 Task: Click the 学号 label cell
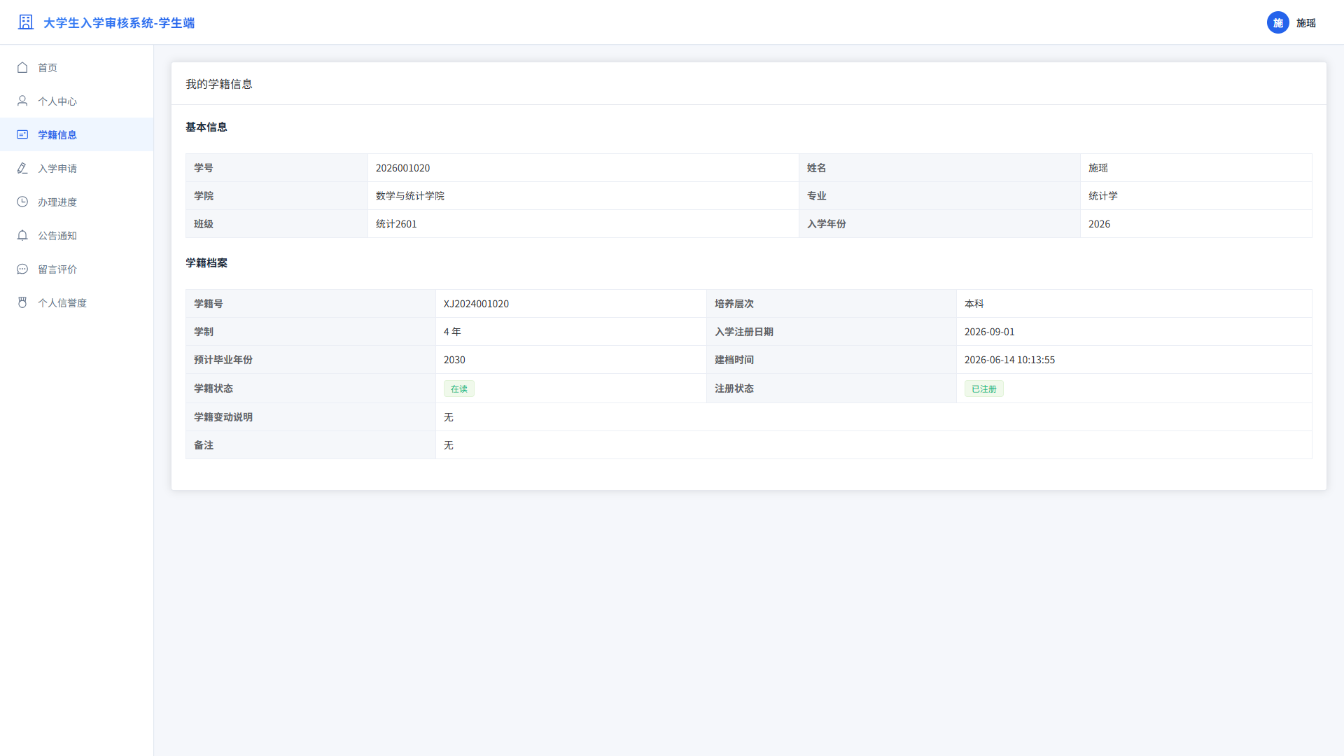[x=276, y=168]
